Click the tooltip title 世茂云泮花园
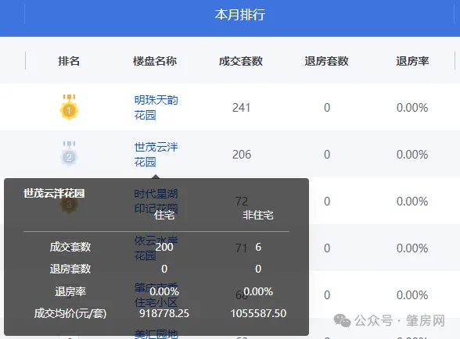This screenshot has width=460, height=339. [x=54, y=194]
